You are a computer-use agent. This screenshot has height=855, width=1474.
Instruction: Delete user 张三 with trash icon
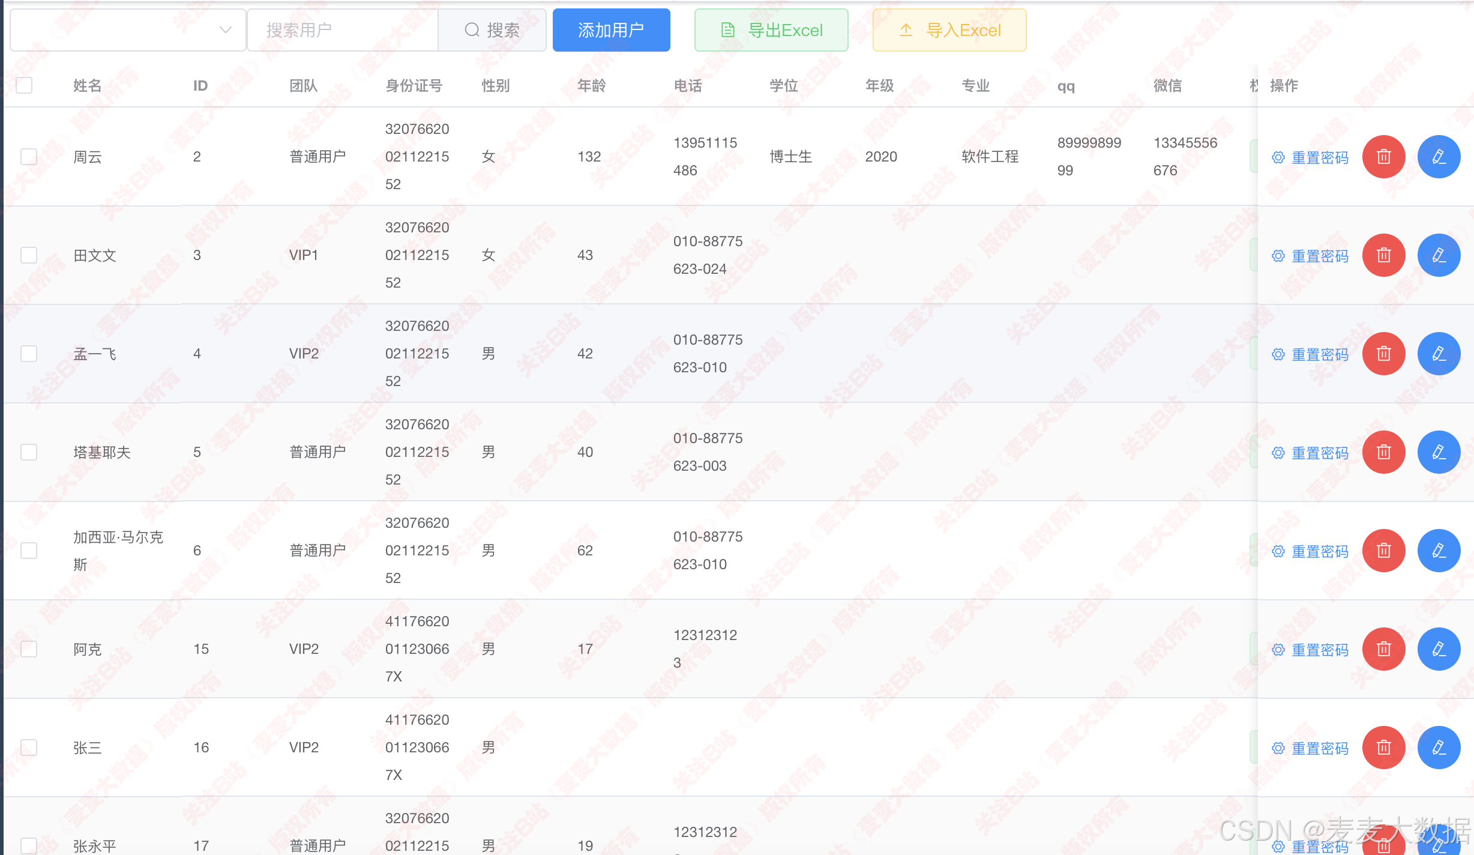point(1383,748)
